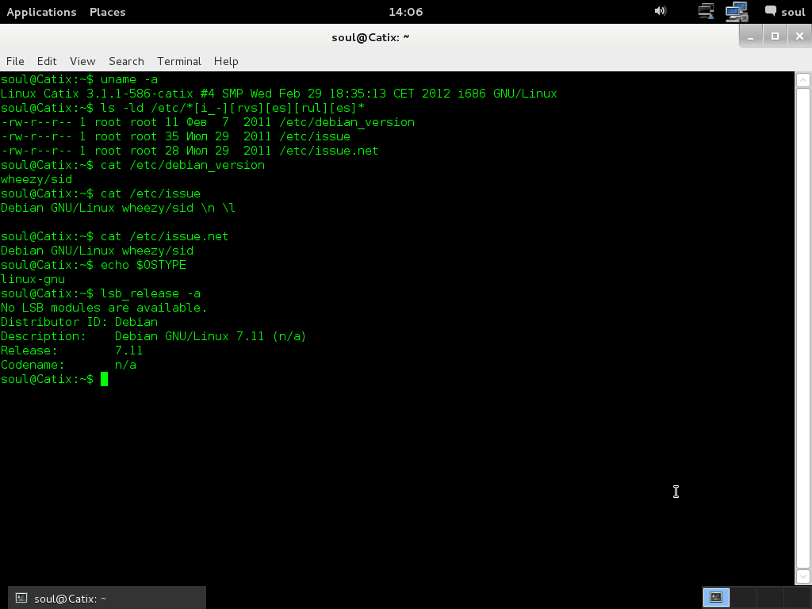This screenshot has height=609, width=812.
Task: Open the View menu
Action: click(82, 61)
